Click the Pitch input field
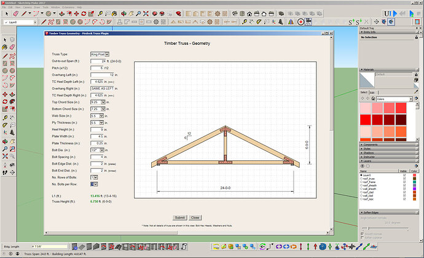424x258 pixels. [97, 68]
